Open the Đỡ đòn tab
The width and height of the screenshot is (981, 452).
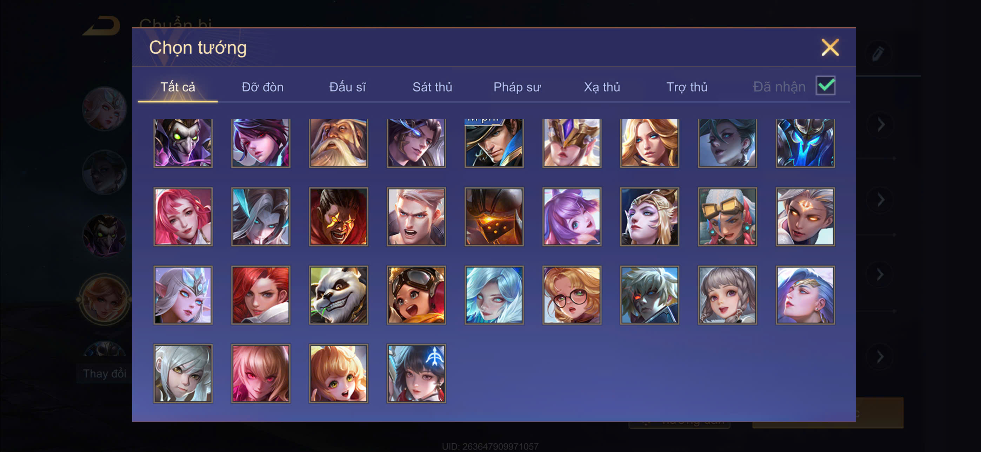(x=262, y=87)
